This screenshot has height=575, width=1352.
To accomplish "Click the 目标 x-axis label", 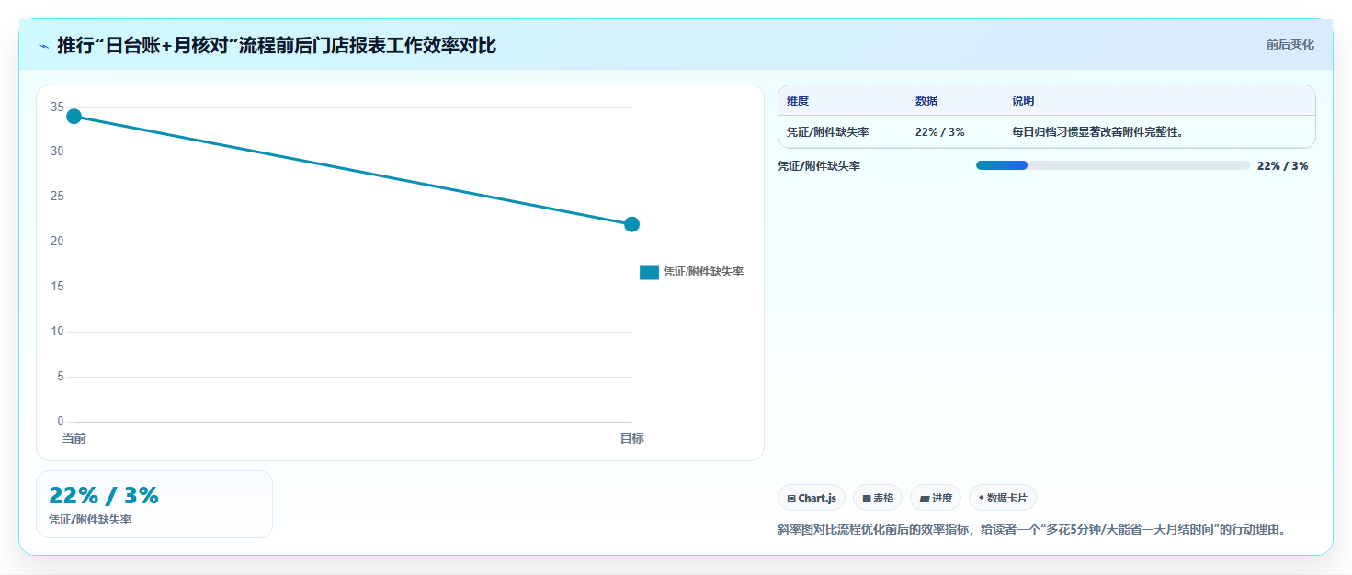I will point(631,438).
